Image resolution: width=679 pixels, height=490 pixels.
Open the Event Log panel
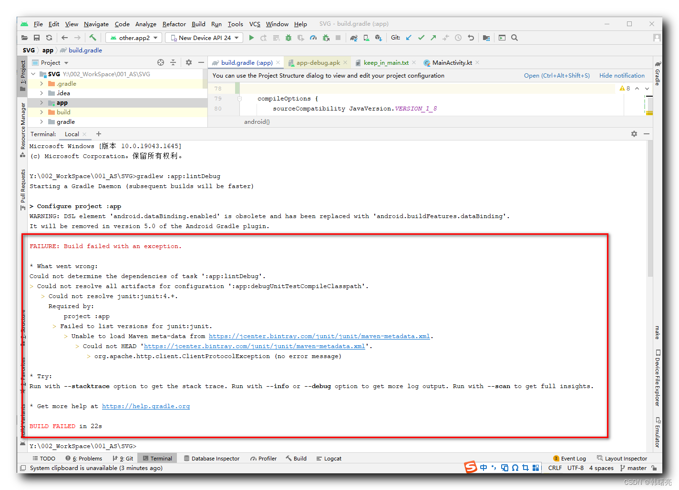569,458
